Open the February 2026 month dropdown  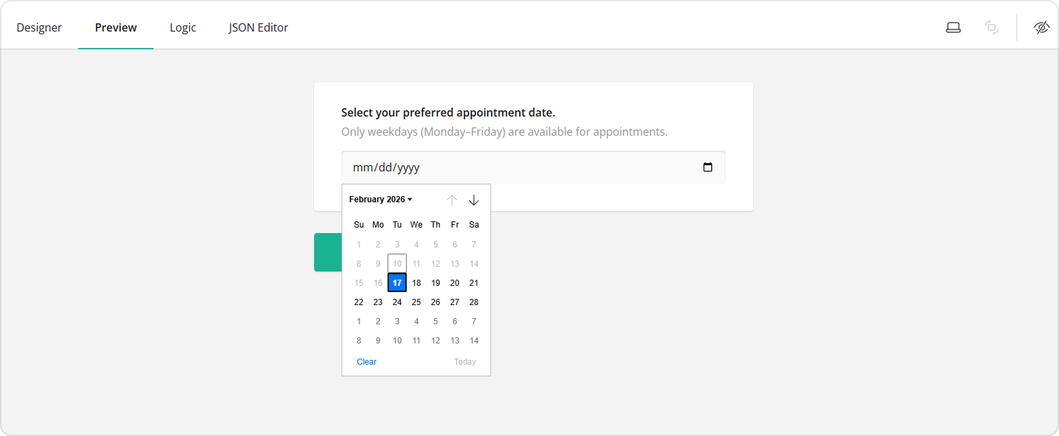(x=380, y=199)
